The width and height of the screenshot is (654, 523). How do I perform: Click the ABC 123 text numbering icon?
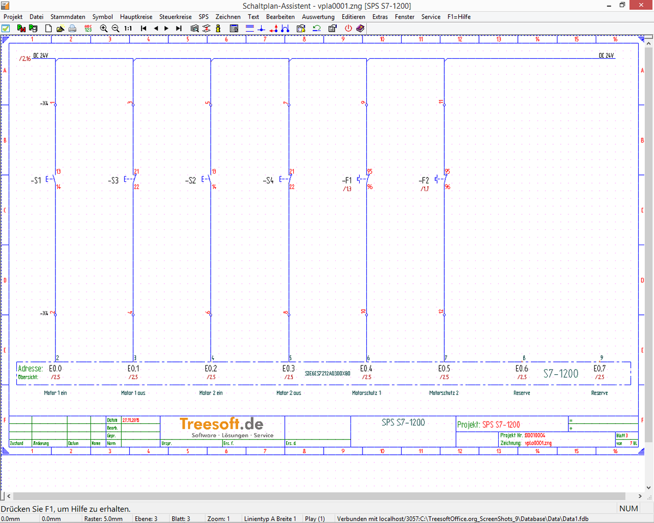coord(88,28)
